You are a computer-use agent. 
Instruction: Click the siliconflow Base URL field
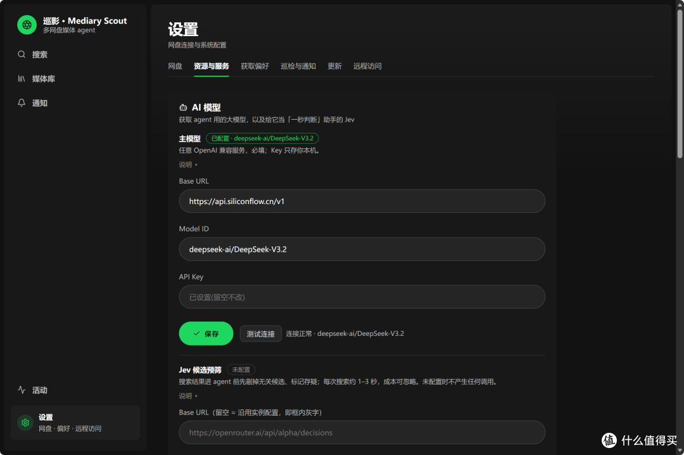tap(362, 202)
